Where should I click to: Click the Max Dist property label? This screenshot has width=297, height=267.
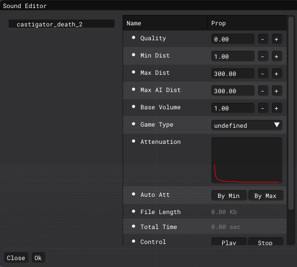[155, 73]
